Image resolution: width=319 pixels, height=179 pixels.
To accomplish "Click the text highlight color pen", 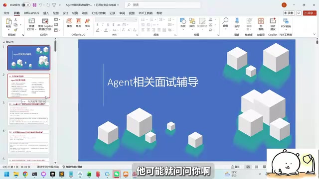I will 98,30.
